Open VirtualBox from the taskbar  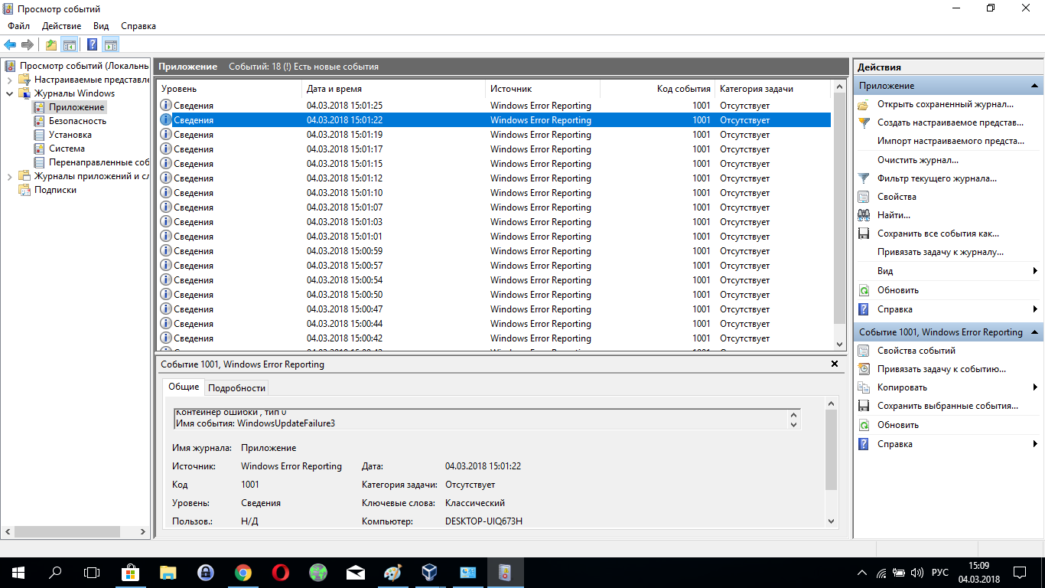[430, 573]
